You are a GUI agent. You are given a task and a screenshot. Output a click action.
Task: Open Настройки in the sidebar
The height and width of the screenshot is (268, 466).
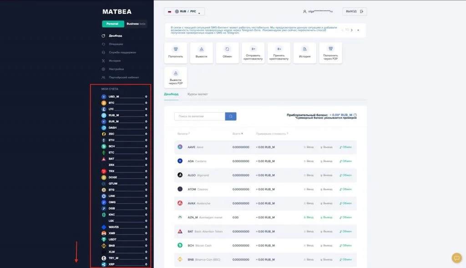pyautogui.click(x=116, y=69)
